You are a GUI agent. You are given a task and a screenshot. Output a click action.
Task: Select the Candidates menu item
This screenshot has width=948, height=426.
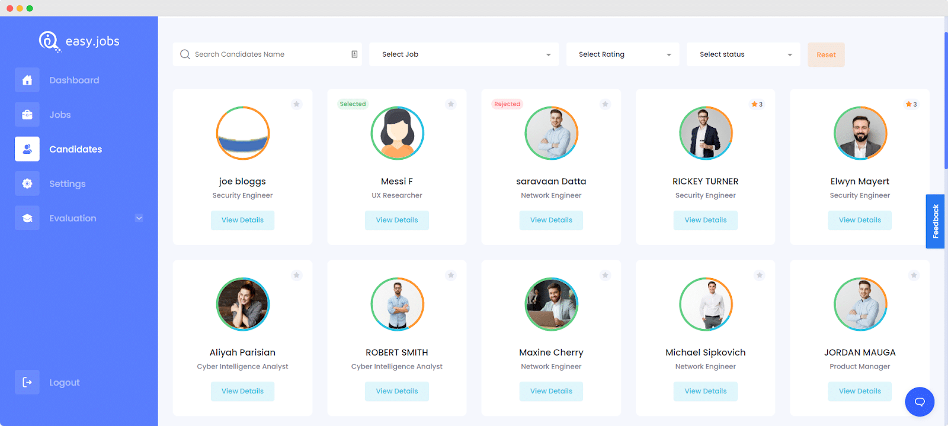coord(75,149)
